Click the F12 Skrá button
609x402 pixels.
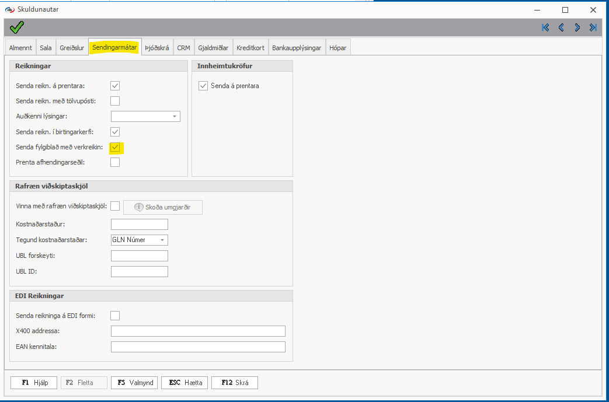tap(234, 383)
